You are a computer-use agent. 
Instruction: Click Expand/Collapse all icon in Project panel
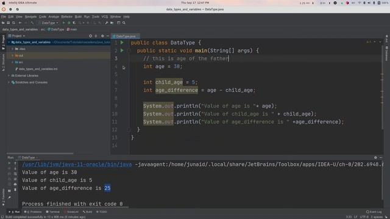(x=96, y=36)
